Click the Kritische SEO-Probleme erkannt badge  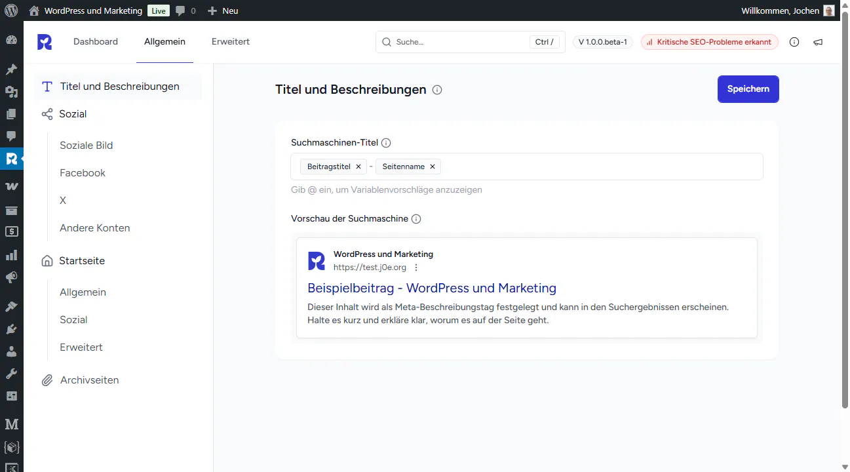710,42
